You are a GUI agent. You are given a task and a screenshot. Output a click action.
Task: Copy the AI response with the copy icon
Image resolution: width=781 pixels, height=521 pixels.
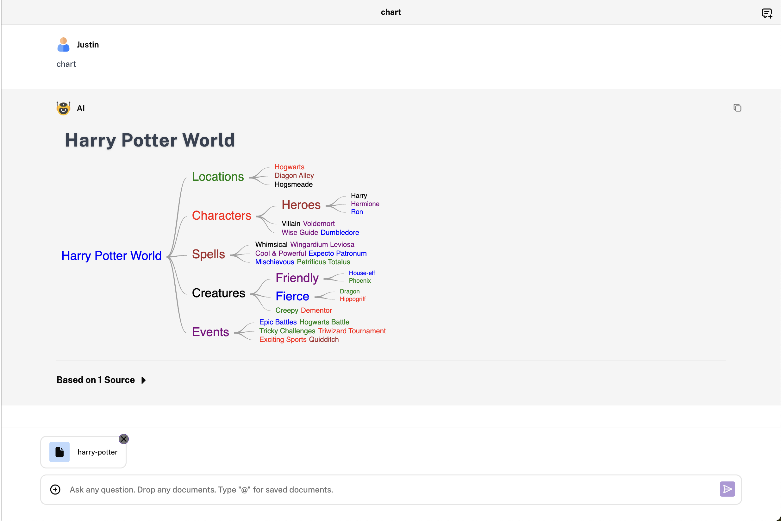[x=737, y=108]
